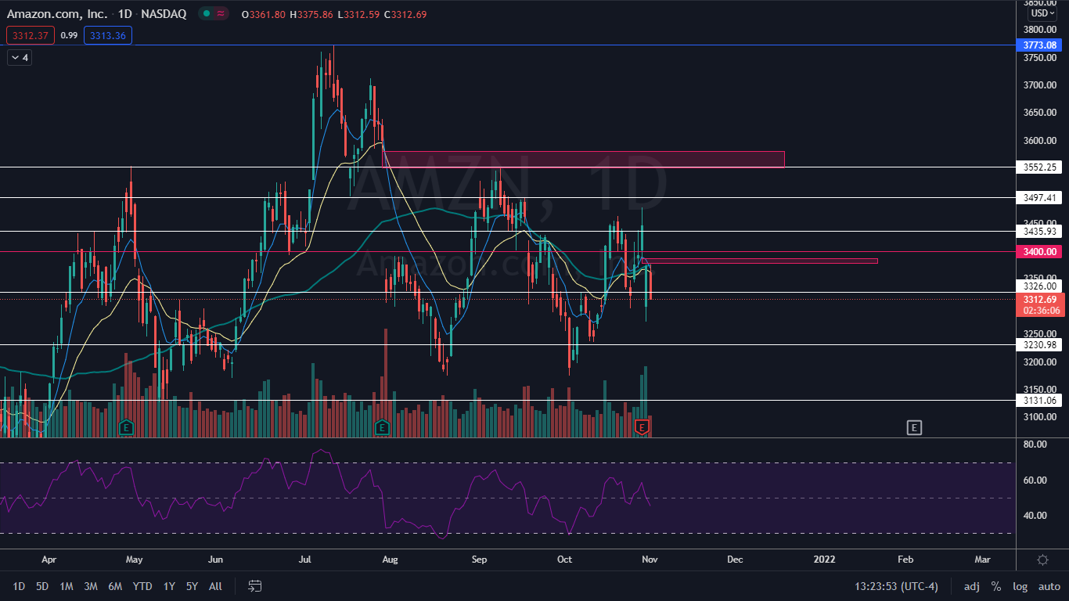Image resolution: width=1069 pixels, height=601 pixels.
Task: Click the 3552.25 price level label
Action: point(1039,167)
